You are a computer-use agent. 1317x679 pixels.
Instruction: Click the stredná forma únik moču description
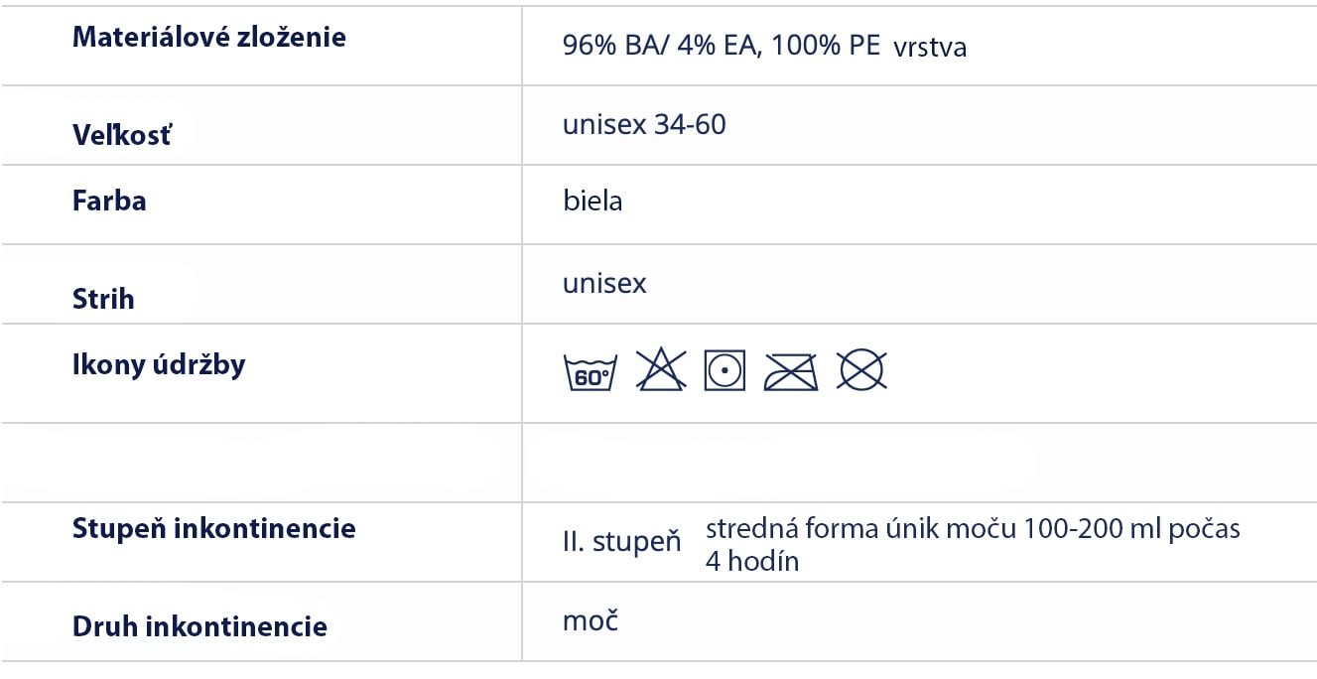click(x=973, y=544)
